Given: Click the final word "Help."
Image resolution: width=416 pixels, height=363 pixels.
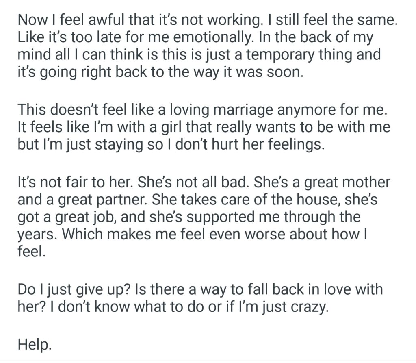Looking at the screenshot, I should click(x=35, y=345).
